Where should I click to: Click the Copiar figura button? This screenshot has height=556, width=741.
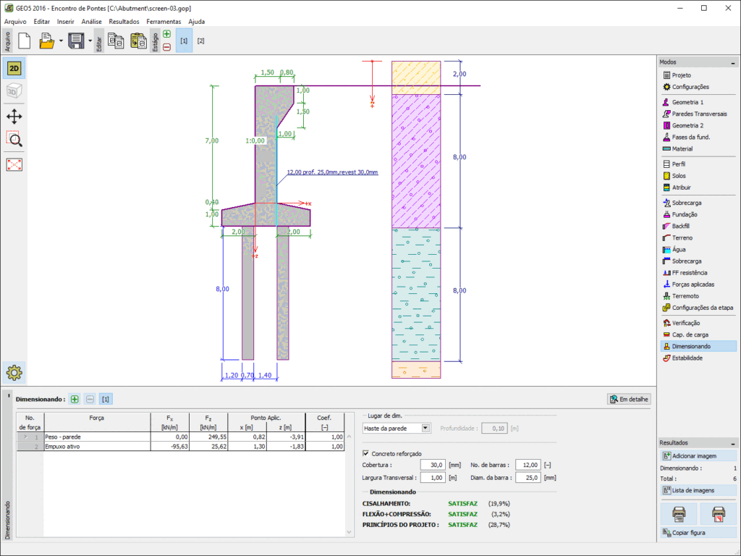698,533
